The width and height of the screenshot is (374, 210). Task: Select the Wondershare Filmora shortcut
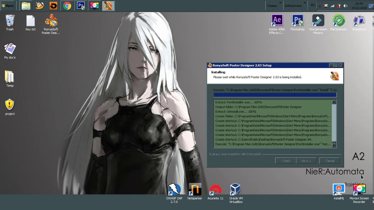318,24
